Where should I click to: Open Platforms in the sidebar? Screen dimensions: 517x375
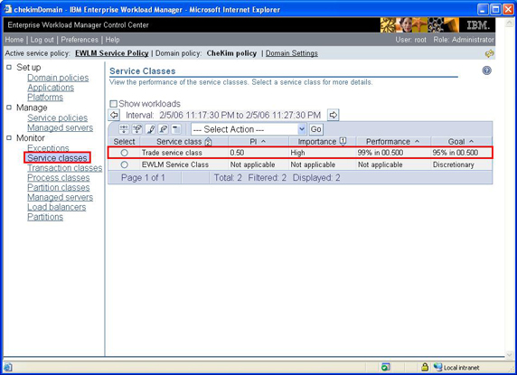pyautogui.click(x=45, y=98)
